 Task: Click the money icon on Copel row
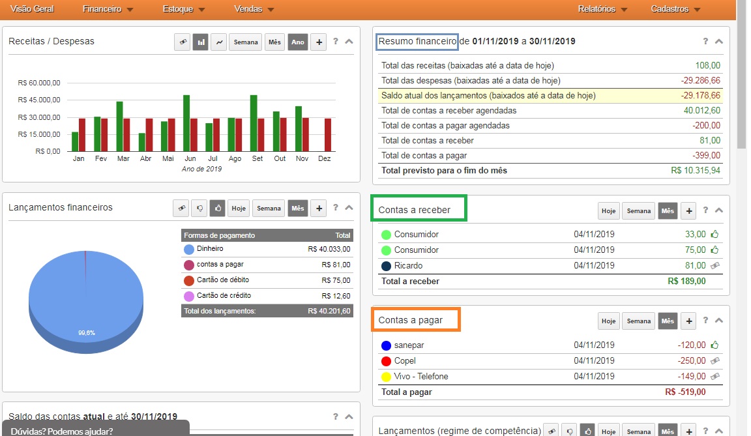715,361
